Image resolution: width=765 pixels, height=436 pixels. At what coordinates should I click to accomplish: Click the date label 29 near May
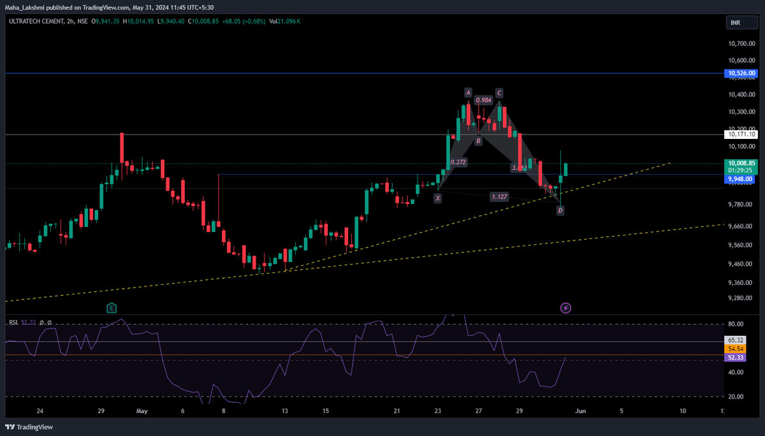point(102,411)
